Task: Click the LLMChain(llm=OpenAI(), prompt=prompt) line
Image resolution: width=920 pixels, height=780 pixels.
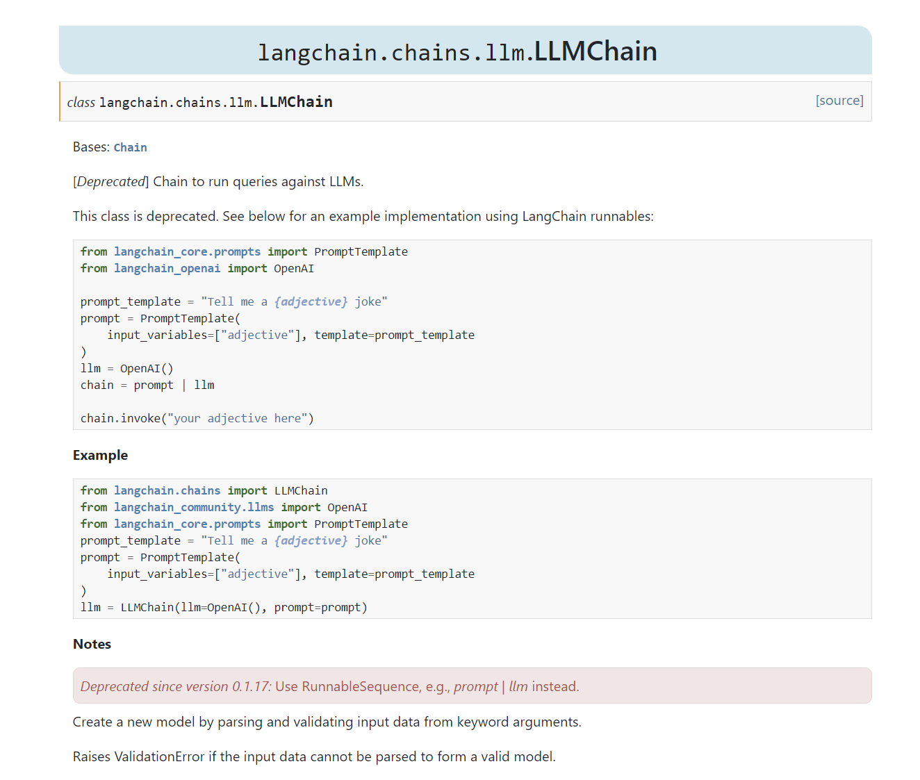Action: pyautogui.click(x=224, y=607)
